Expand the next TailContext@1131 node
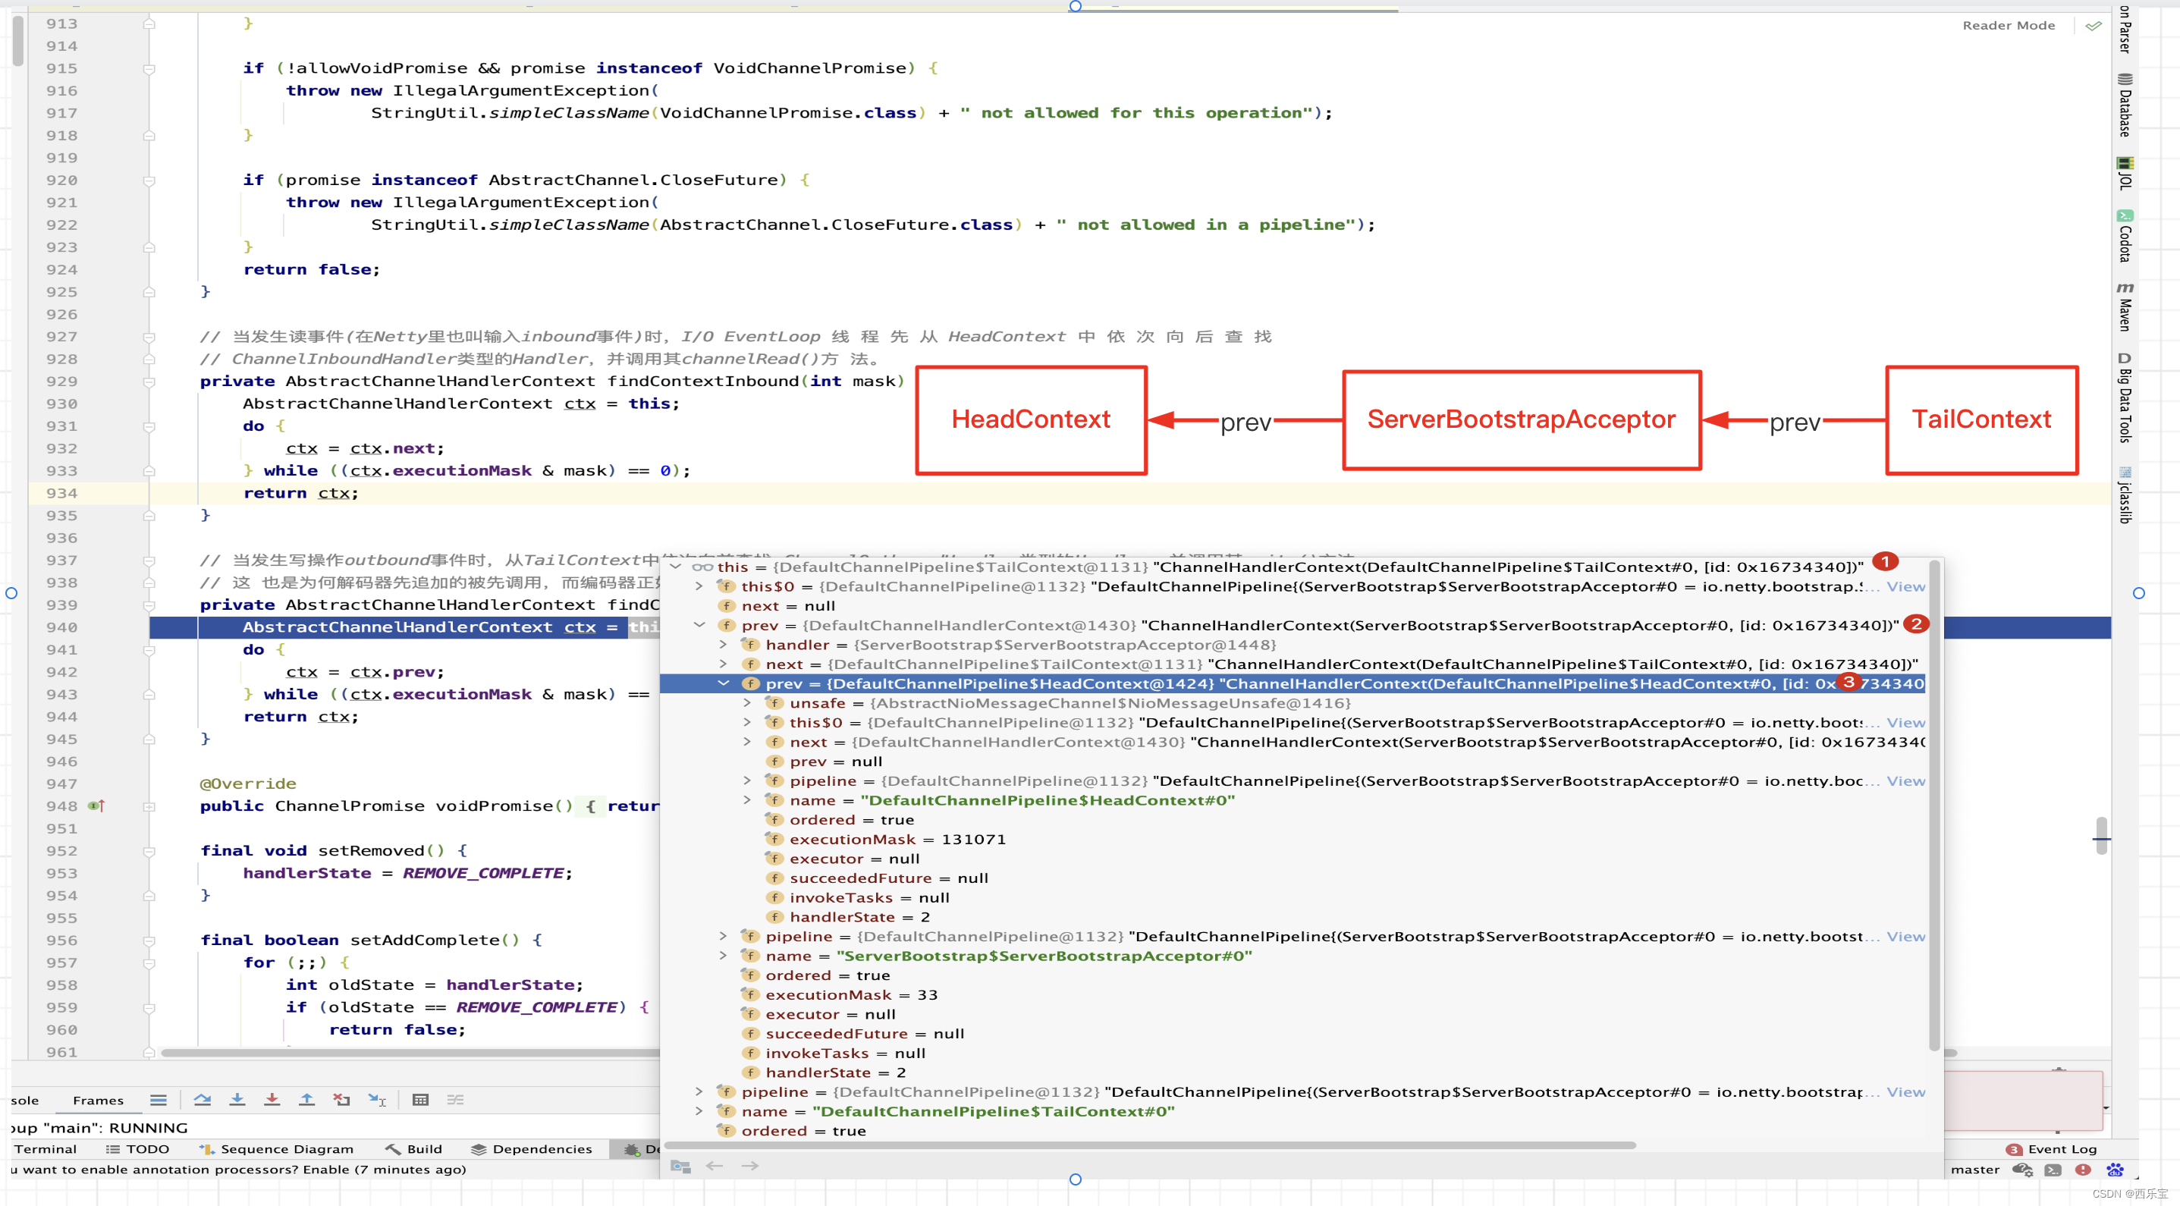 (723, 664)
